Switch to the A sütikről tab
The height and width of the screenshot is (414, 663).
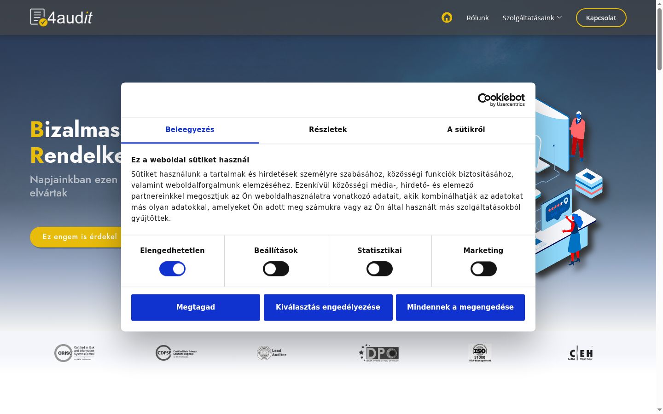[466, 130]
